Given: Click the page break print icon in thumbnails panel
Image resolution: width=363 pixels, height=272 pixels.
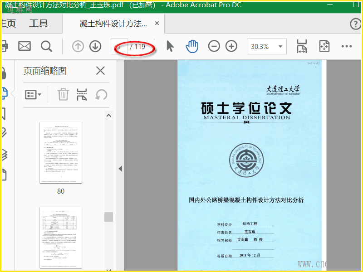Looking at the screenshot, I should click(82, 94).
